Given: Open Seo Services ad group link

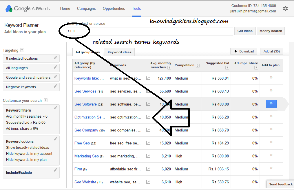Looking at the screenshot, I should click(85, 91).
